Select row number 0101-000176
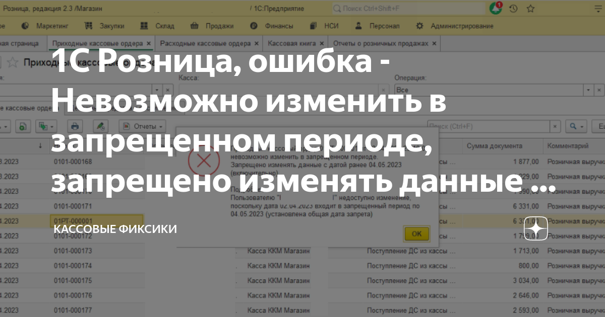 73,295
